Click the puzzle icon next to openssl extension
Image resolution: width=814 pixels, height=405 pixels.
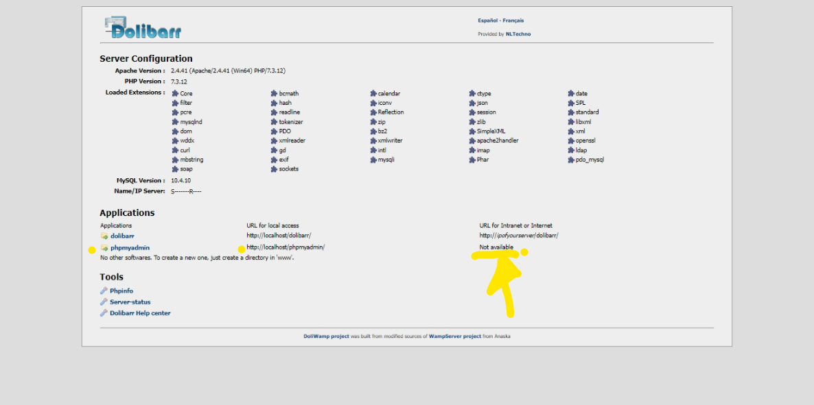(x=571, y=140)
